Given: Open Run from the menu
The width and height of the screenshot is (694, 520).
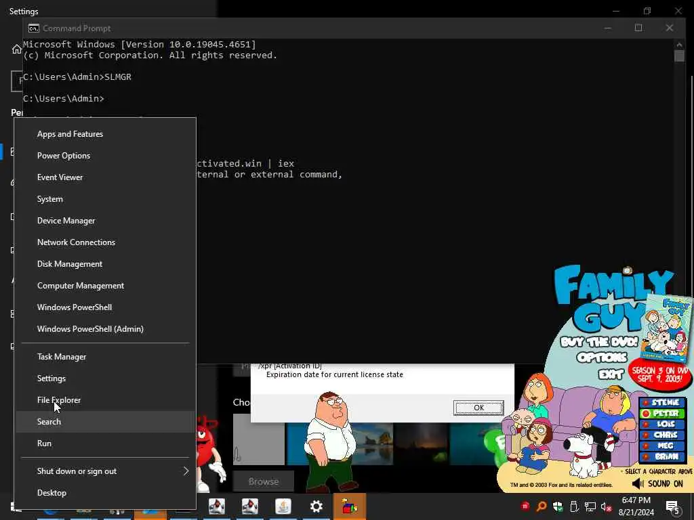Looking at the screenshot, I should coord(105,443).
